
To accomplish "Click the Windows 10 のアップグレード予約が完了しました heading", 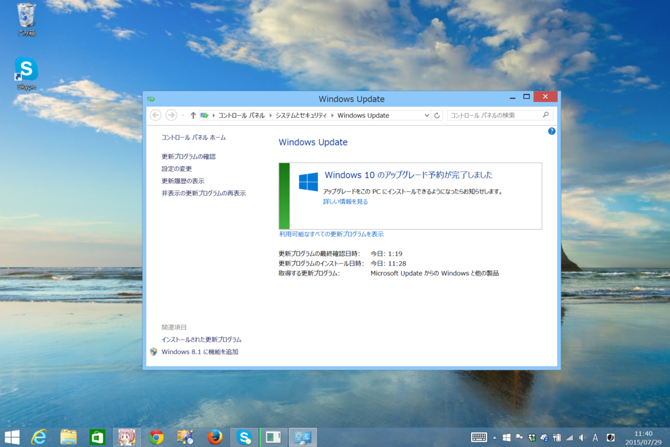I will click(x=408, y=175).
